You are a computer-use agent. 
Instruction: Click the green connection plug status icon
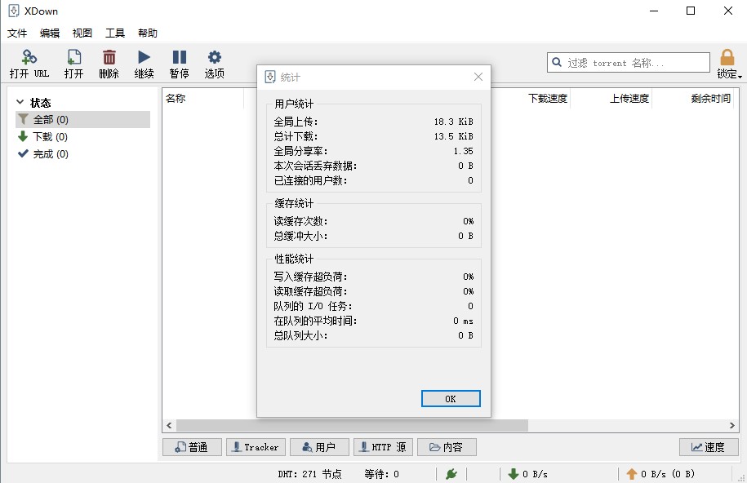click(451, 474)
